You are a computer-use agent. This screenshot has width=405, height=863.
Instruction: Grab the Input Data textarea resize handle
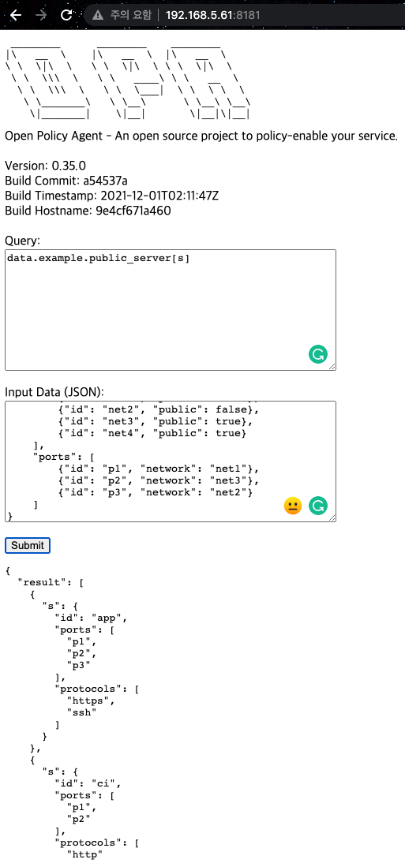pos(332,518)
